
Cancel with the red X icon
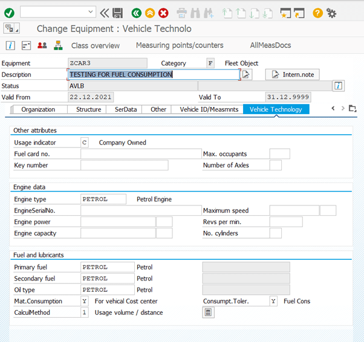pyautogui.click(x=163, y=13)
